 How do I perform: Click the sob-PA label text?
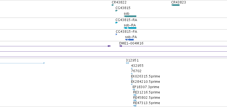(x=131, y=37)
